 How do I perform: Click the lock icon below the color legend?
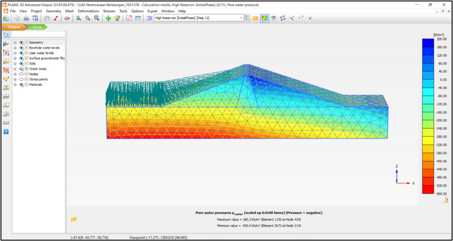tap(446, 200)
